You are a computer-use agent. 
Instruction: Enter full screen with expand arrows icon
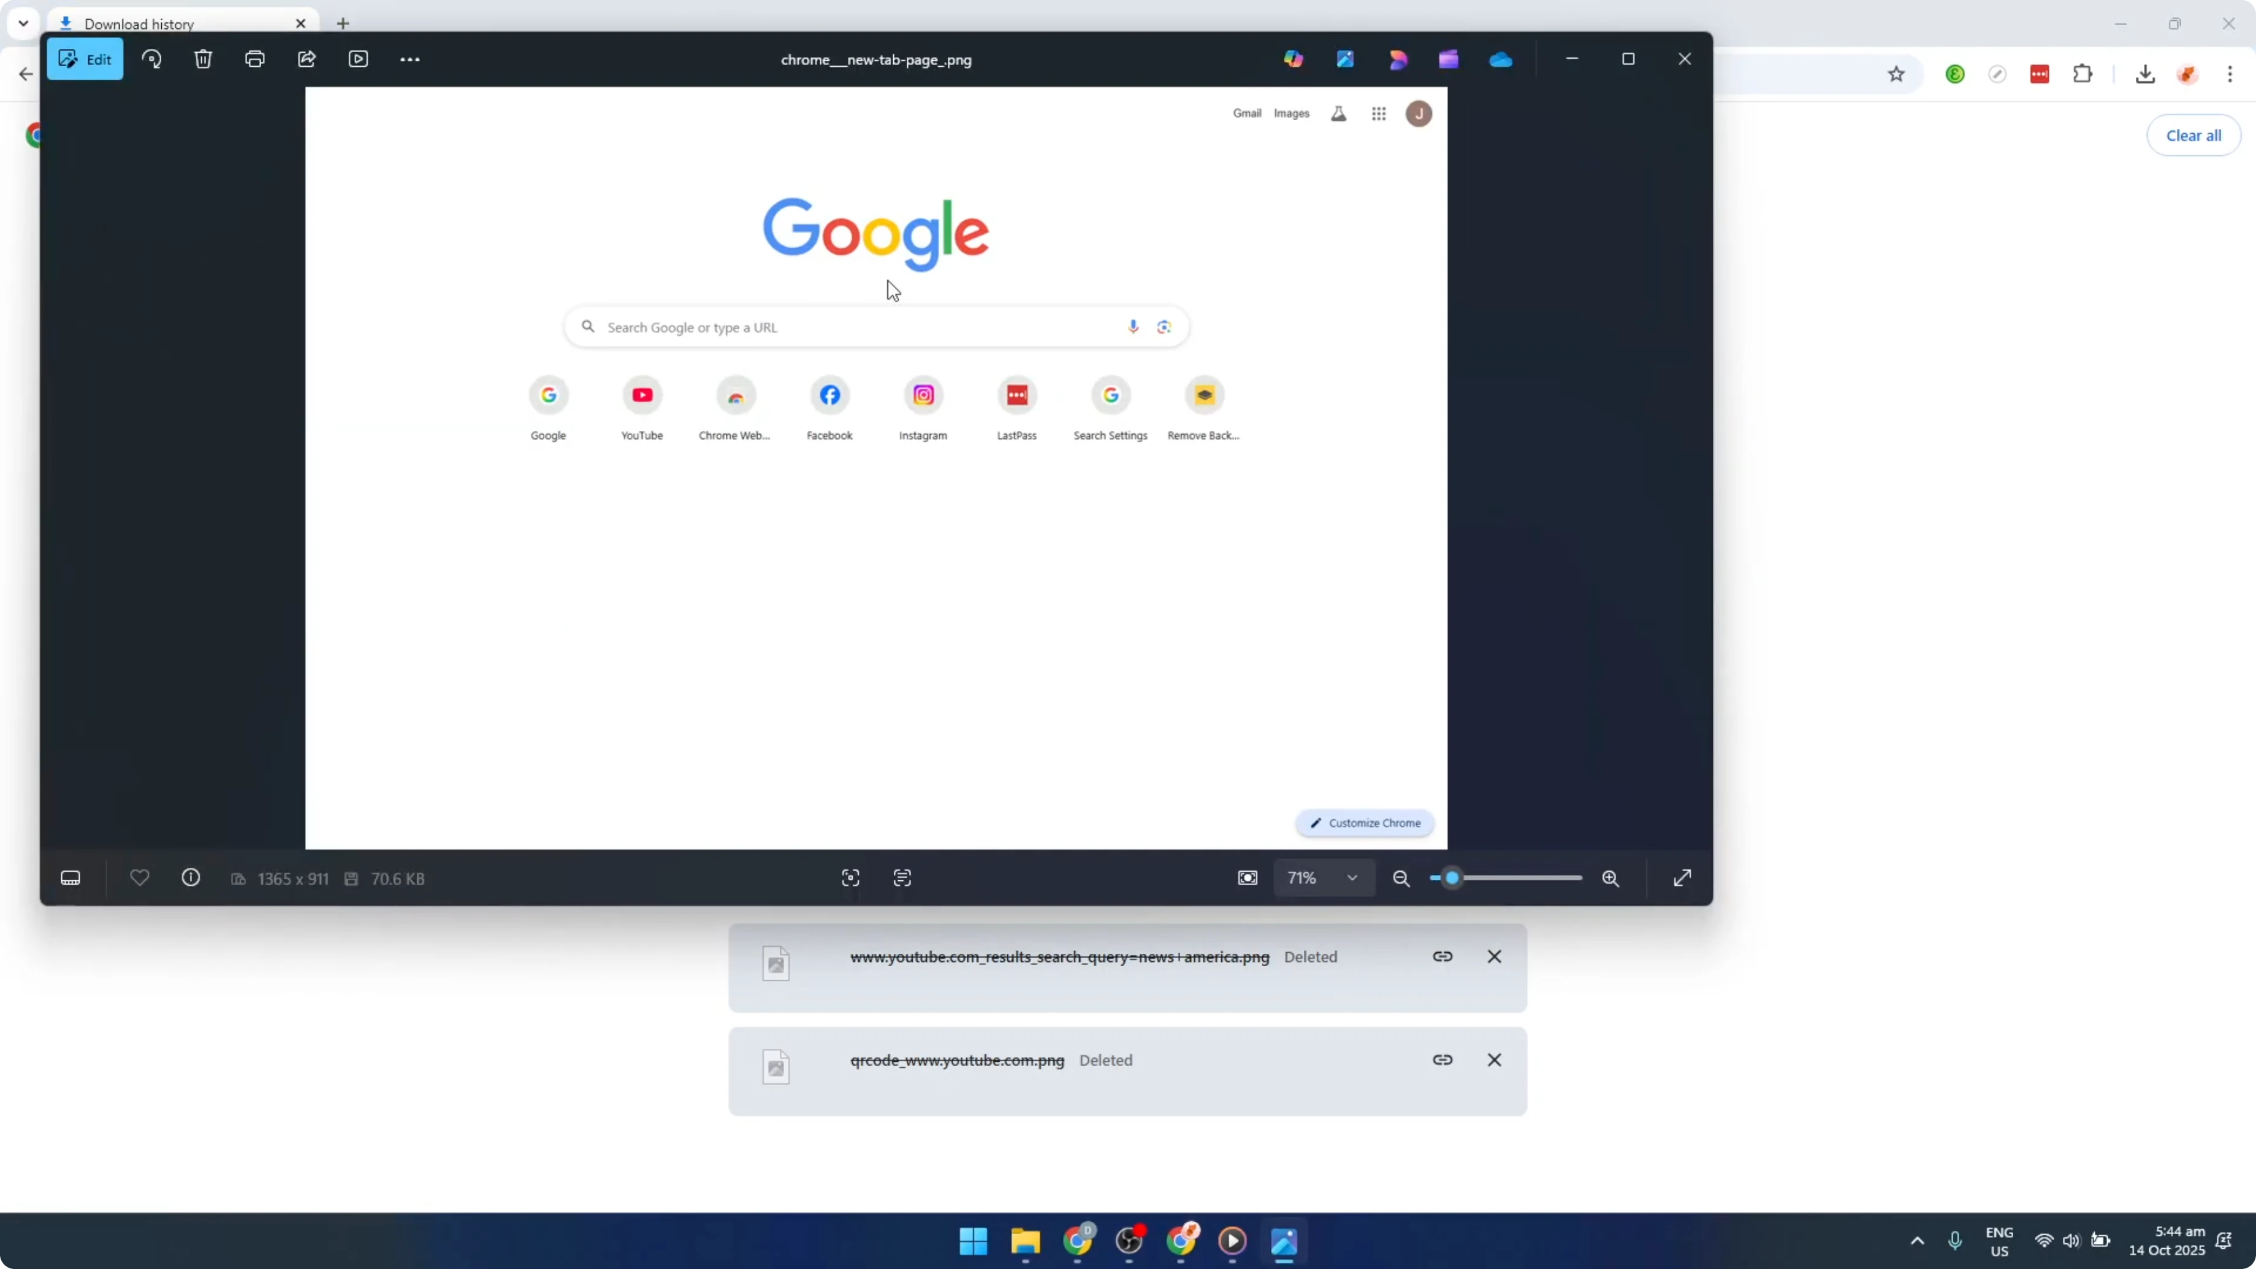pos(1682,878)
